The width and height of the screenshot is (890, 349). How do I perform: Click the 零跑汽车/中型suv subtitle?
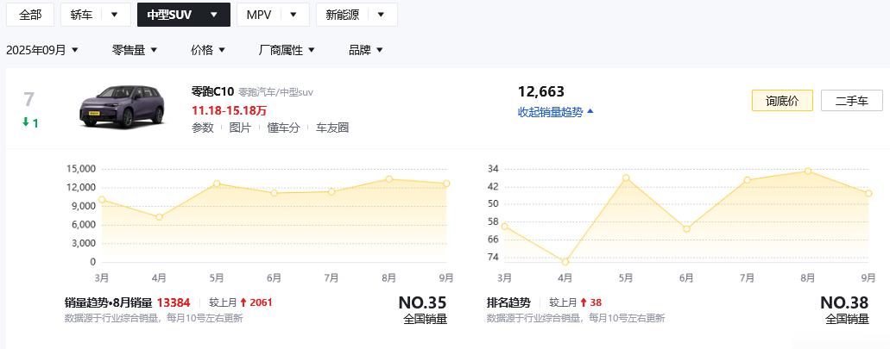275,92
